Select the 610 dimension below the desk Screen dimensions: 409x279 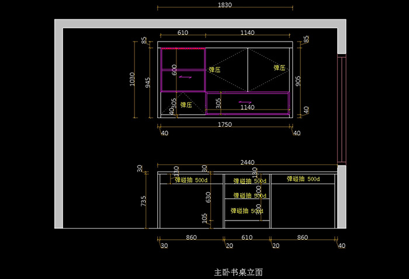click(x=247, y=238)
